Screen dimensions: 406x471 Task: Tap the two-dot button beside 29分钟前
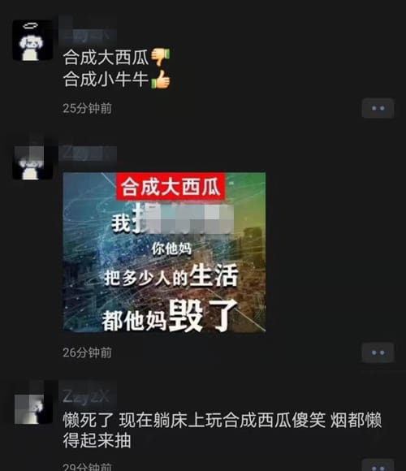[378, 465]
